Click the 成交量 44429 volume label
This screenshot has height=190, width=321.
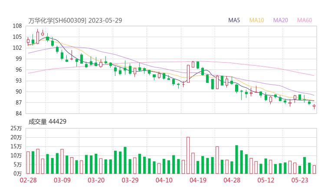(x=47, y=122)
